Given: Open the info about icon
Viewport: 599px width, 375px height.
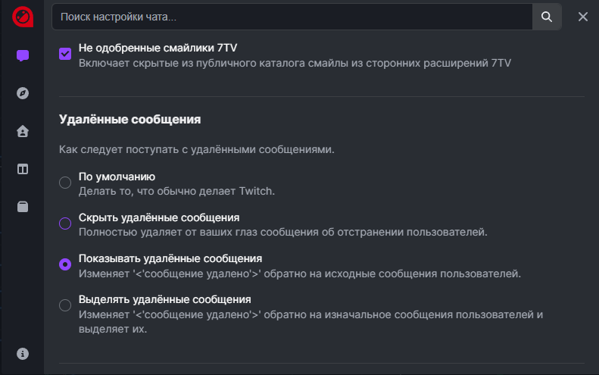Looking at the screenshot, I should click(x=23, y=354).
